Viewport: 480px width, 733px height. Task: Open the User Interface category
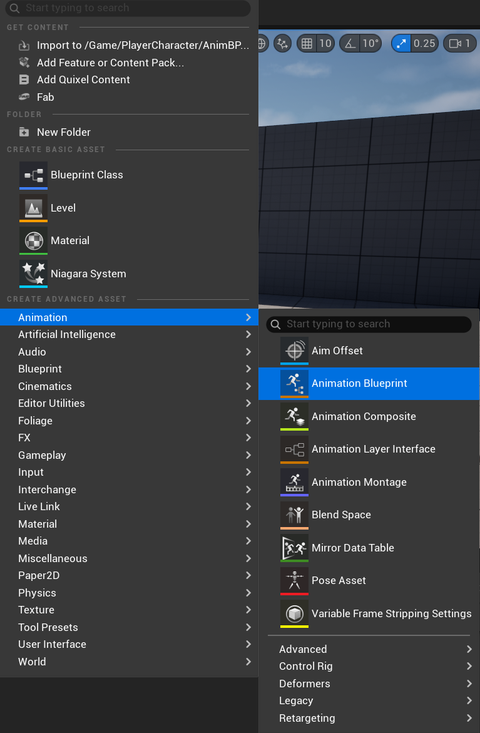[x=129, y=644]
